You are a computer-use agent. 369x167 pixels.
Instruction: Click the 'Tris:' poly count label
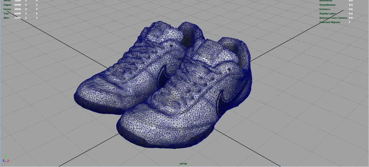pyautogui.click(x=6, y=14)
